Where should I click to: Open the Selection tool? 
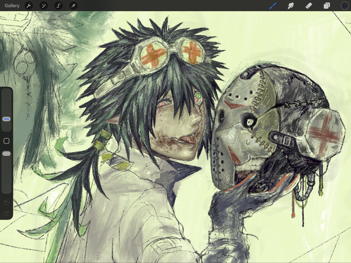pyautogui.click(x=58, y=6)
